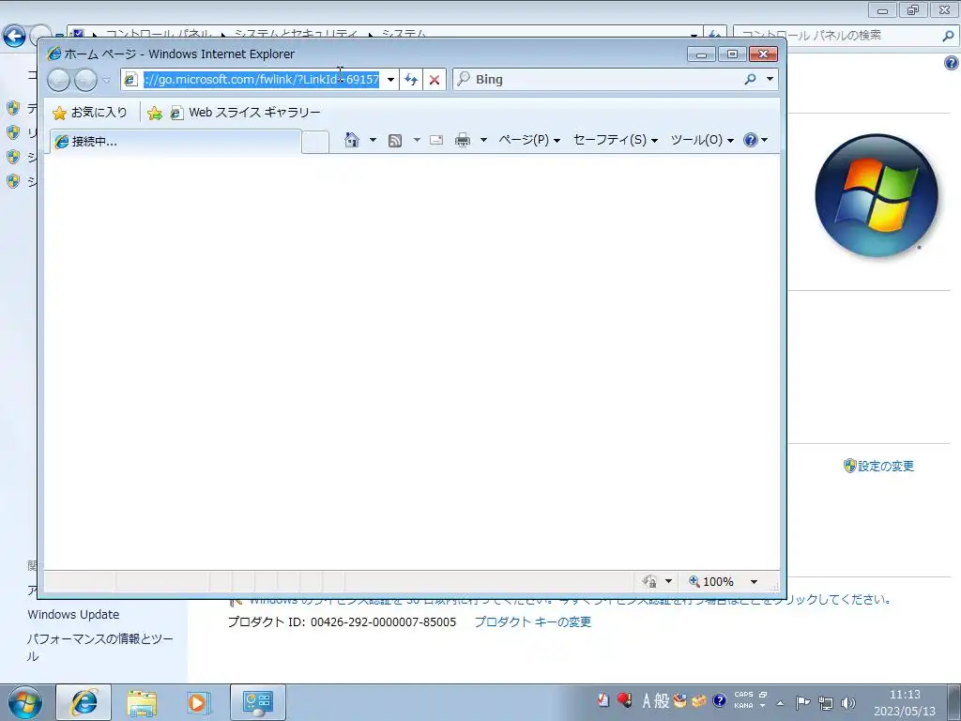Select the 接続中... tab
The height and width of the screenshot is (721, 961).
(175, 142)
